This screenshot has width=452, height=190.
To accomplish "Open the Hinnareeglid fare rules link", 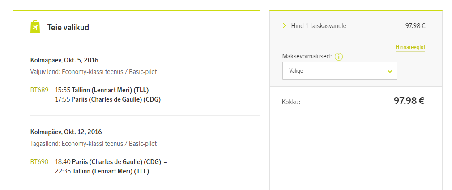I will pyautogui.click(x=410, y=47).
